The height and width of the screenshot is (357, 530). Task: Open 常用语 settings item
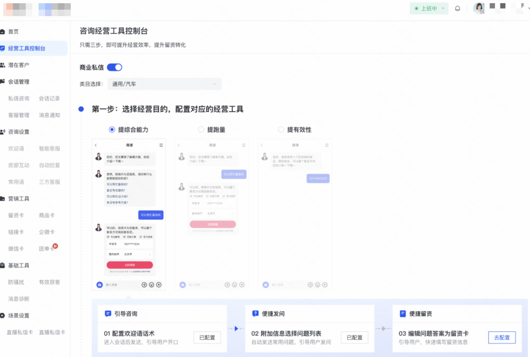coord(16,182)
